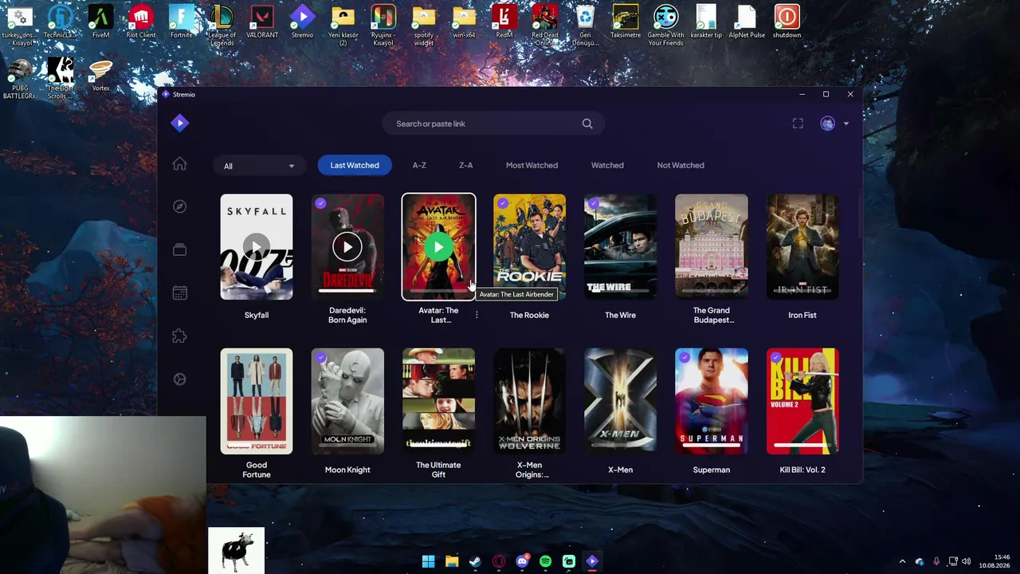Filter library by Not Watched
This screenshot has width=1020, height=574.
tap(681, 165)
